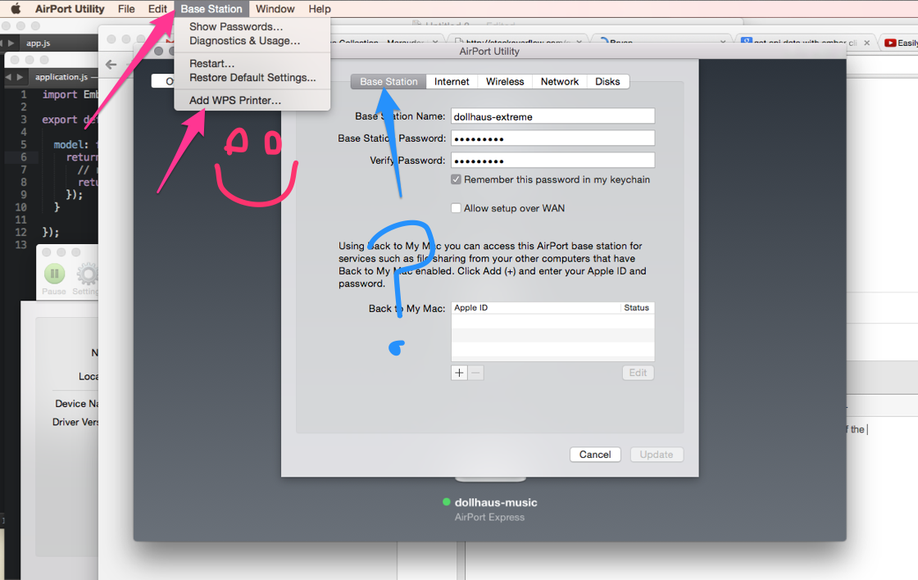Close the open Base Station menu
The width and height of the screenshot is (918, 580).
pos(211,9)
